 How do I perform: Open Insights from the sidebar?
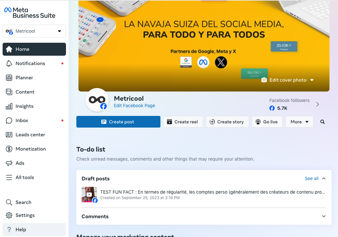[34, 106]
